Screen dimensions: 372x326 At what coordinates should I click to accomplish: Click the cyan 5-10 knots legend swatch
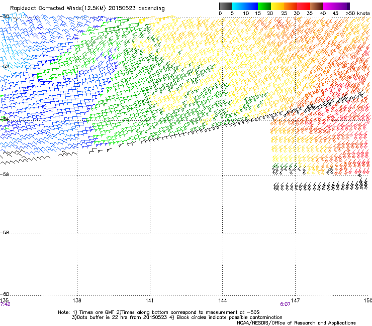tap(238, 6)
